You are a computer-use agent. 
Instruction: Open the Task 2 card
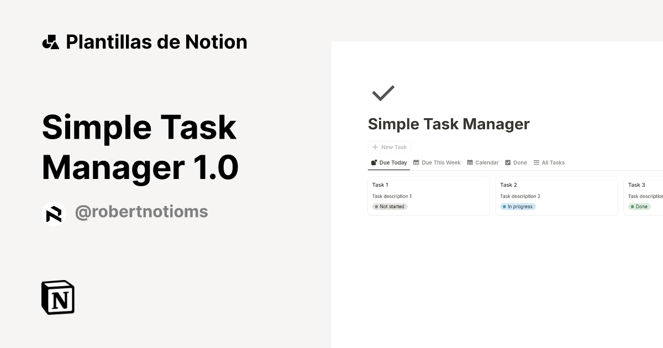click(556, 196)
